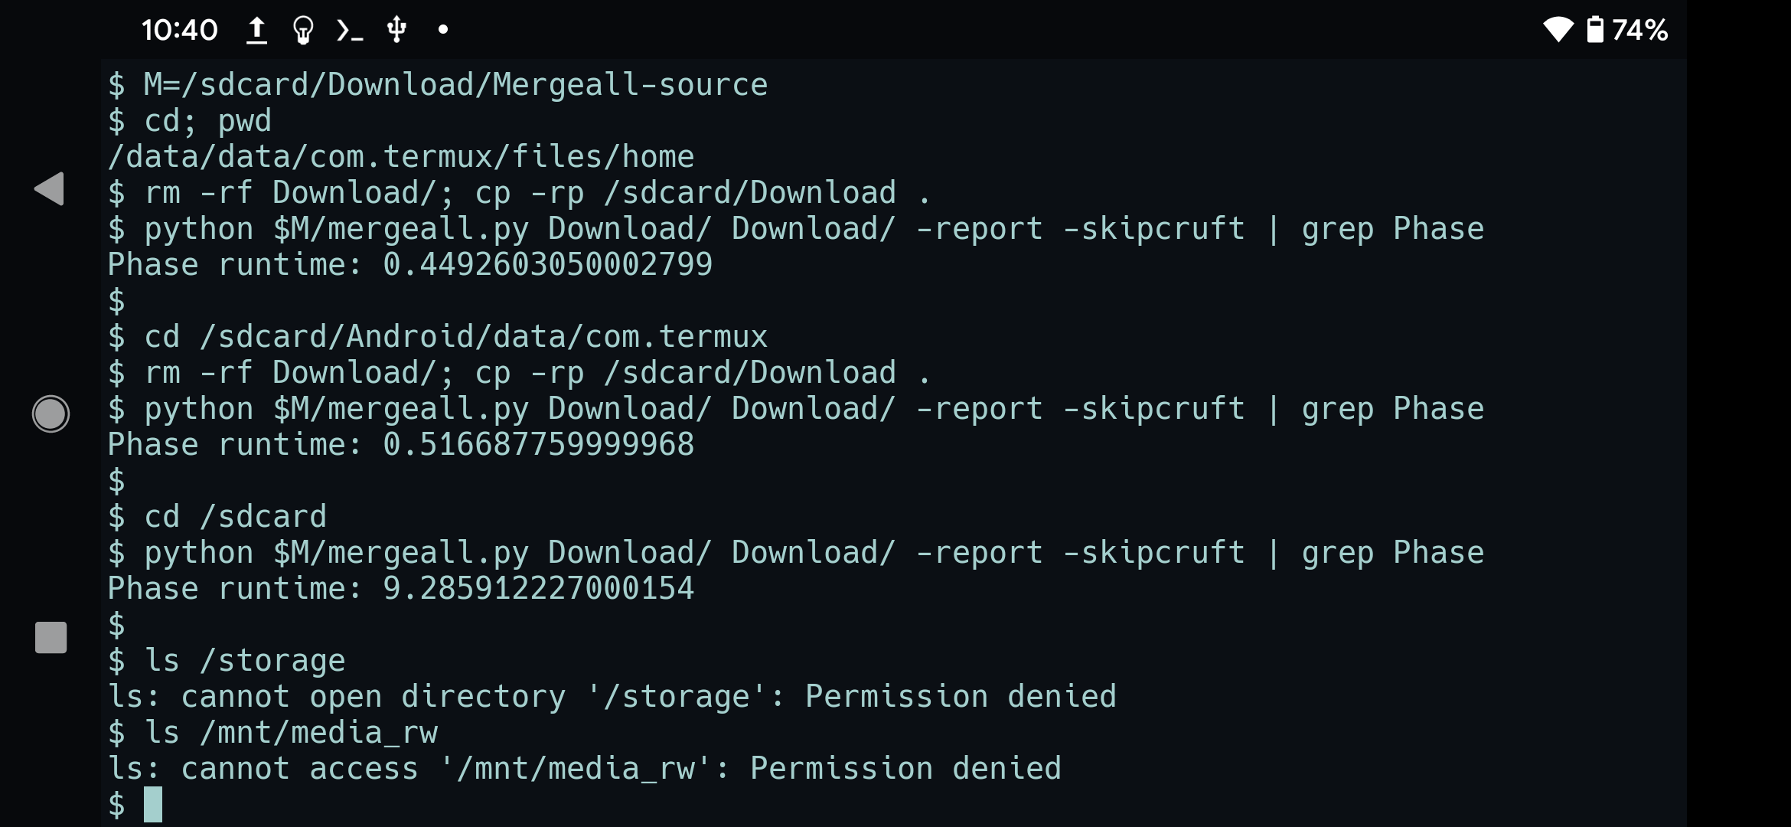
Task: Tap the terminal cursor at the last prompt
Action: 153,804
